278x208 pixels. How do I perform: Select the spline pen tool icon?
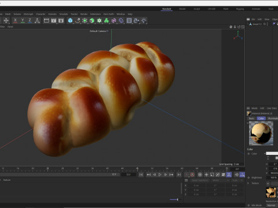click(78, 21)
